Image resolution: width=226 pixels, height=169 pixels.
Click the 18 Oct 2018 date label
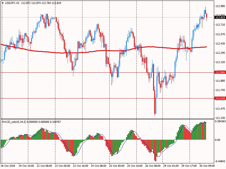click(x=8, y=166)
